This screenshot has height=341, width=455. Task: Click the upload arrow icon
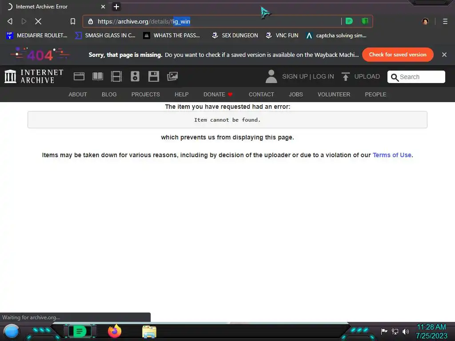point(345,76)
